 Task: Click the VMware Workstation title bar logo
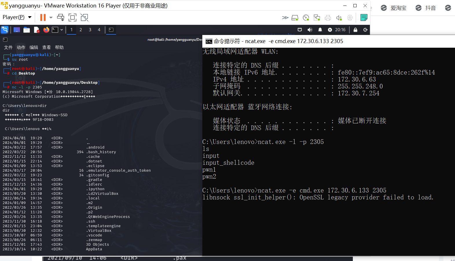coord(4,5)
